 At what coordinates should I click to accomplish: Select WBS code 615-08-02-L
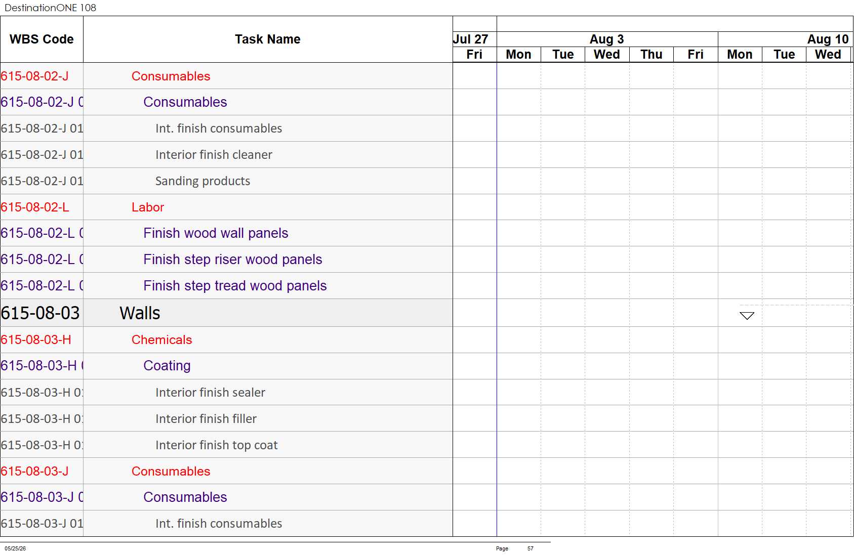(x=35, y=207)
